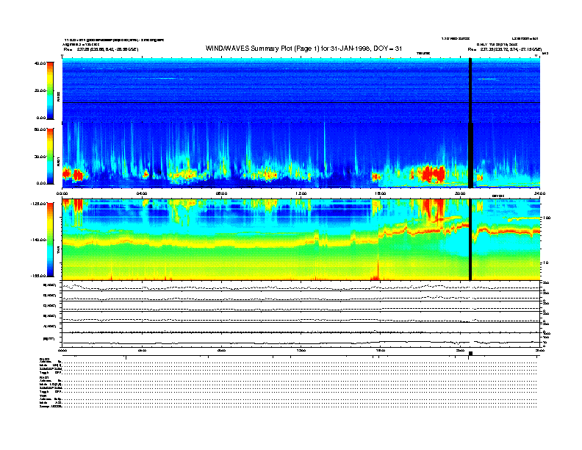The height and width of the screenshot is (450, 582).
Task: Click the -140.00 label on TNR scale
Action: click(x=38, y=240)
